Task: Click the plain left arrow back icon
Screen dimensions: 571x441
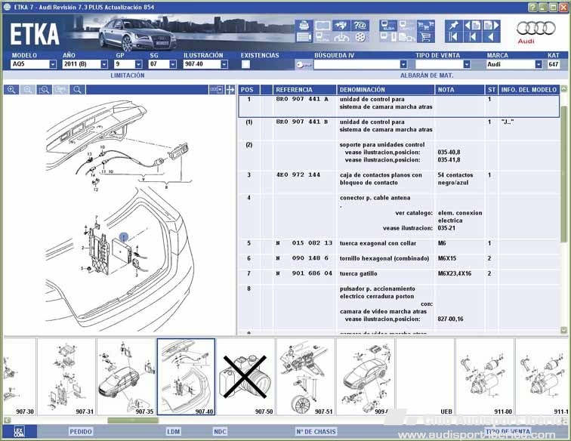Action: [x=491, y=37]
